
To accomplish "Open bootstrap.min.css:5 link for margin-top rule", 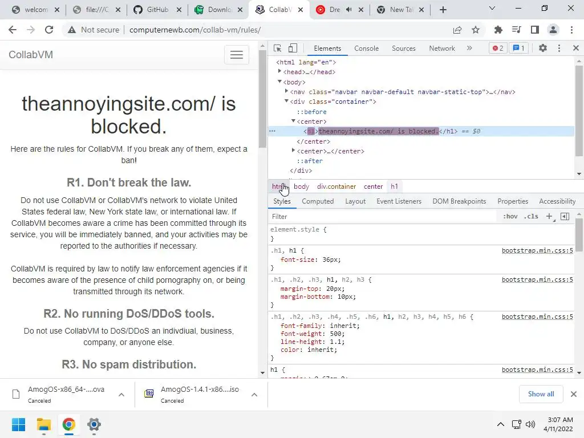I will [537, 279].
